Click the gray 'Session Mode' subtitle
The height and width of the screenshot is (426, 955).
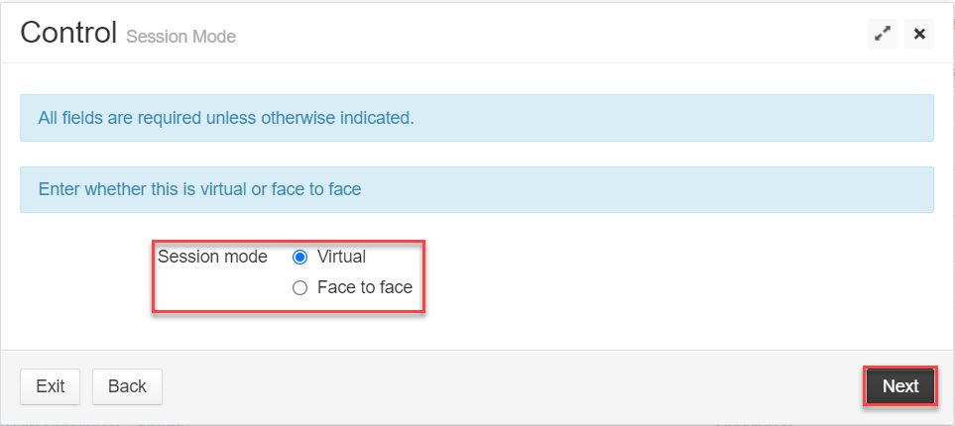click(180, 37)
